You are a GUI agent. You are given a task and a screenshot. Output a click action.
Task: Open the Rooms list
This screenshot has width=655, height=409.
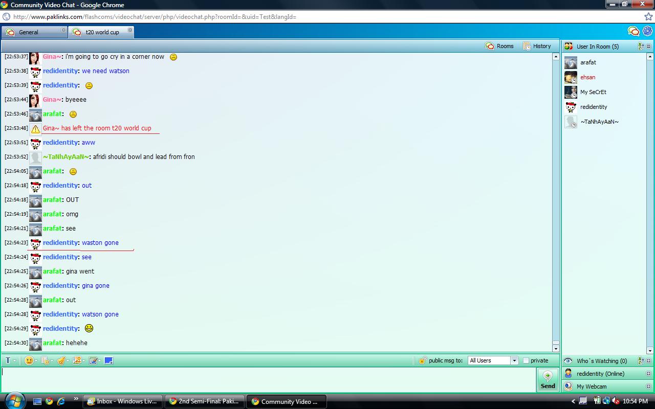(499, 46)
